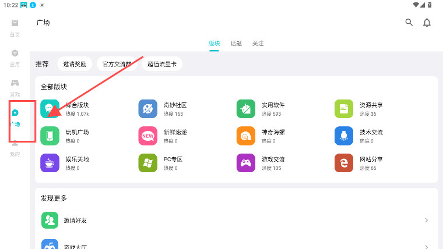Tap the wifi status bar icon
The width and height of the screenshot is (443, 249).
(416, 5)
